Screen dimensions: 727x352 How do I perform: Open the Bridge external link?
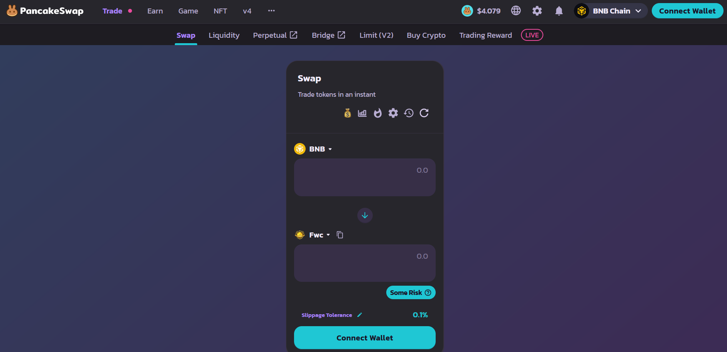tap(328, 35)
